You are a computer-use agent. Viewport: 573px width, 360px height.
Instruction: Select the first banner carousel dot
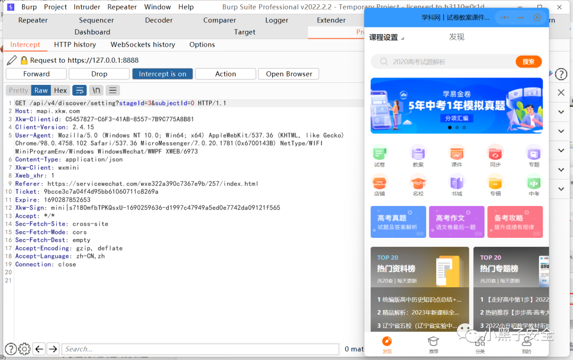pyautogui.click(x=449, y=127)
